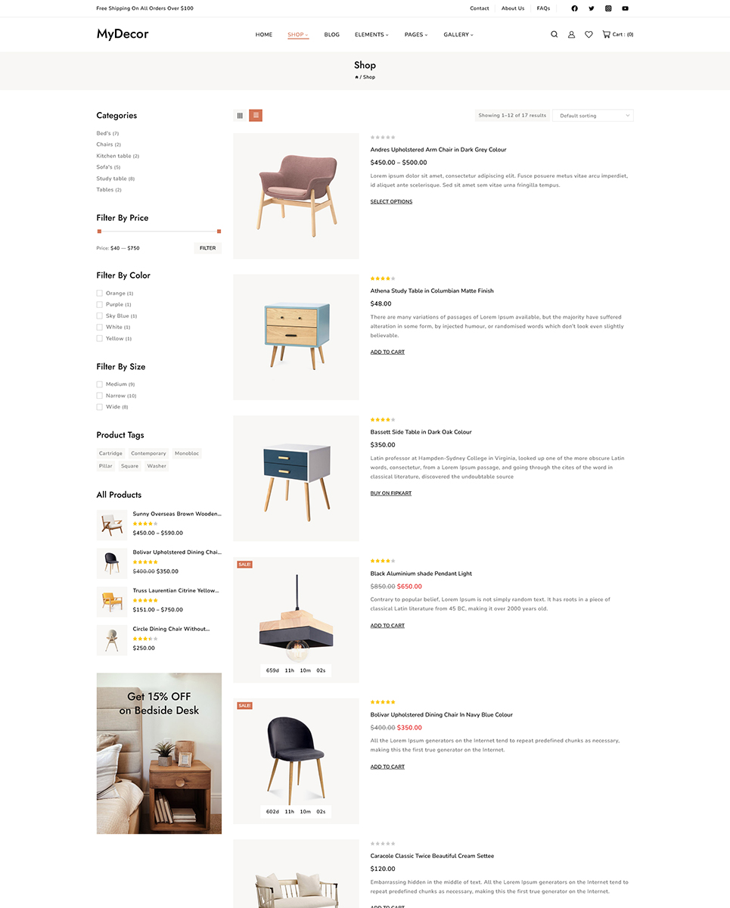
Task: Click the search magnifier icon
Action: (x=554, y=34)
